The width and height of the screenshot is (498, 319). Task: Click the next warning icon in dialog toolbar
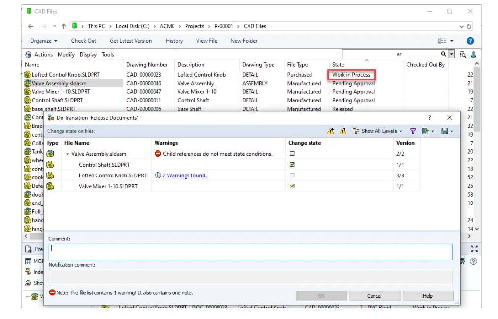[x=331, y=131]
